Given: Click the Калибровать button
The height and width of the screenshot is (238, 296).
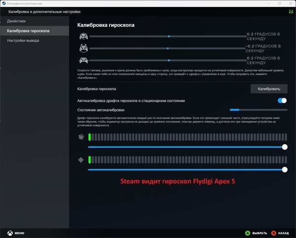Looking at the screenshot, I should 269,89.
